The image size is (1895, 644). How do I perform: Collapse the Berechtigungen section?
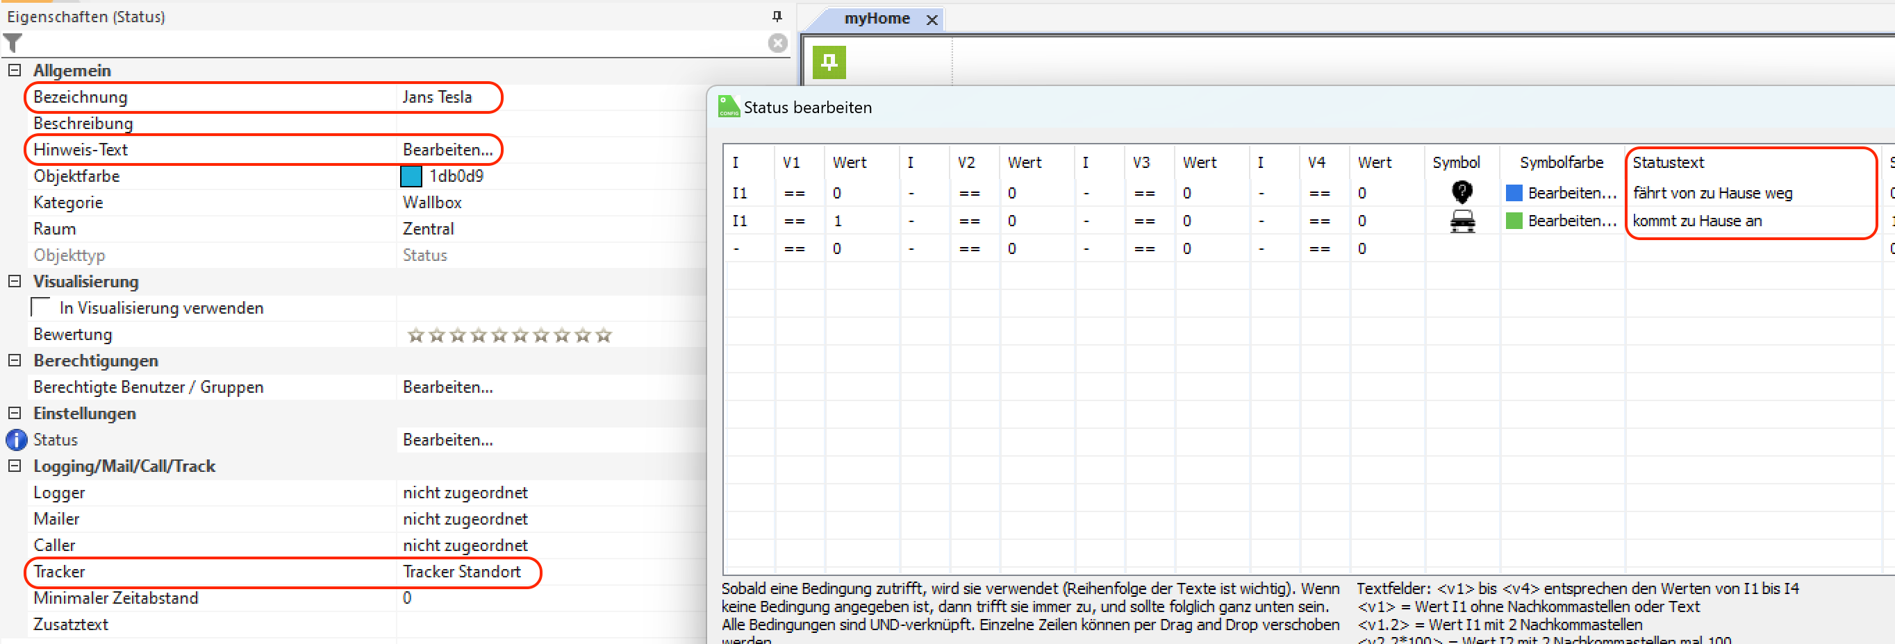click(14, 360)
